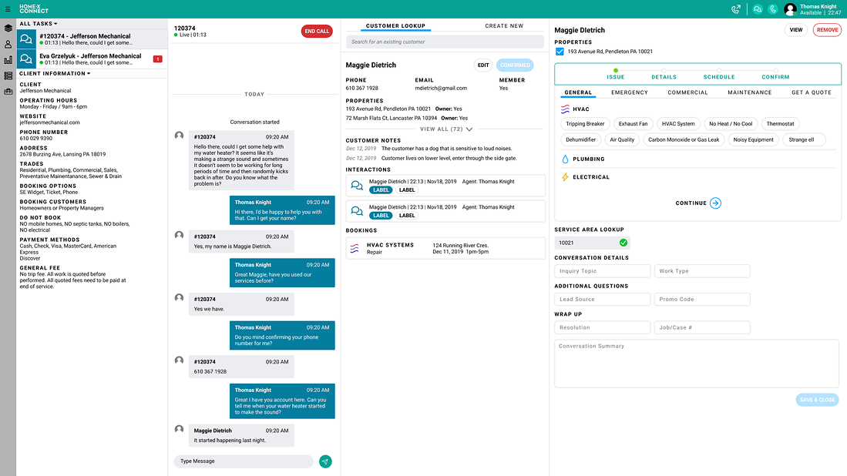Collapse the Client Information section
The width and height of the screenshot is (847, 476).
[55, 74]
